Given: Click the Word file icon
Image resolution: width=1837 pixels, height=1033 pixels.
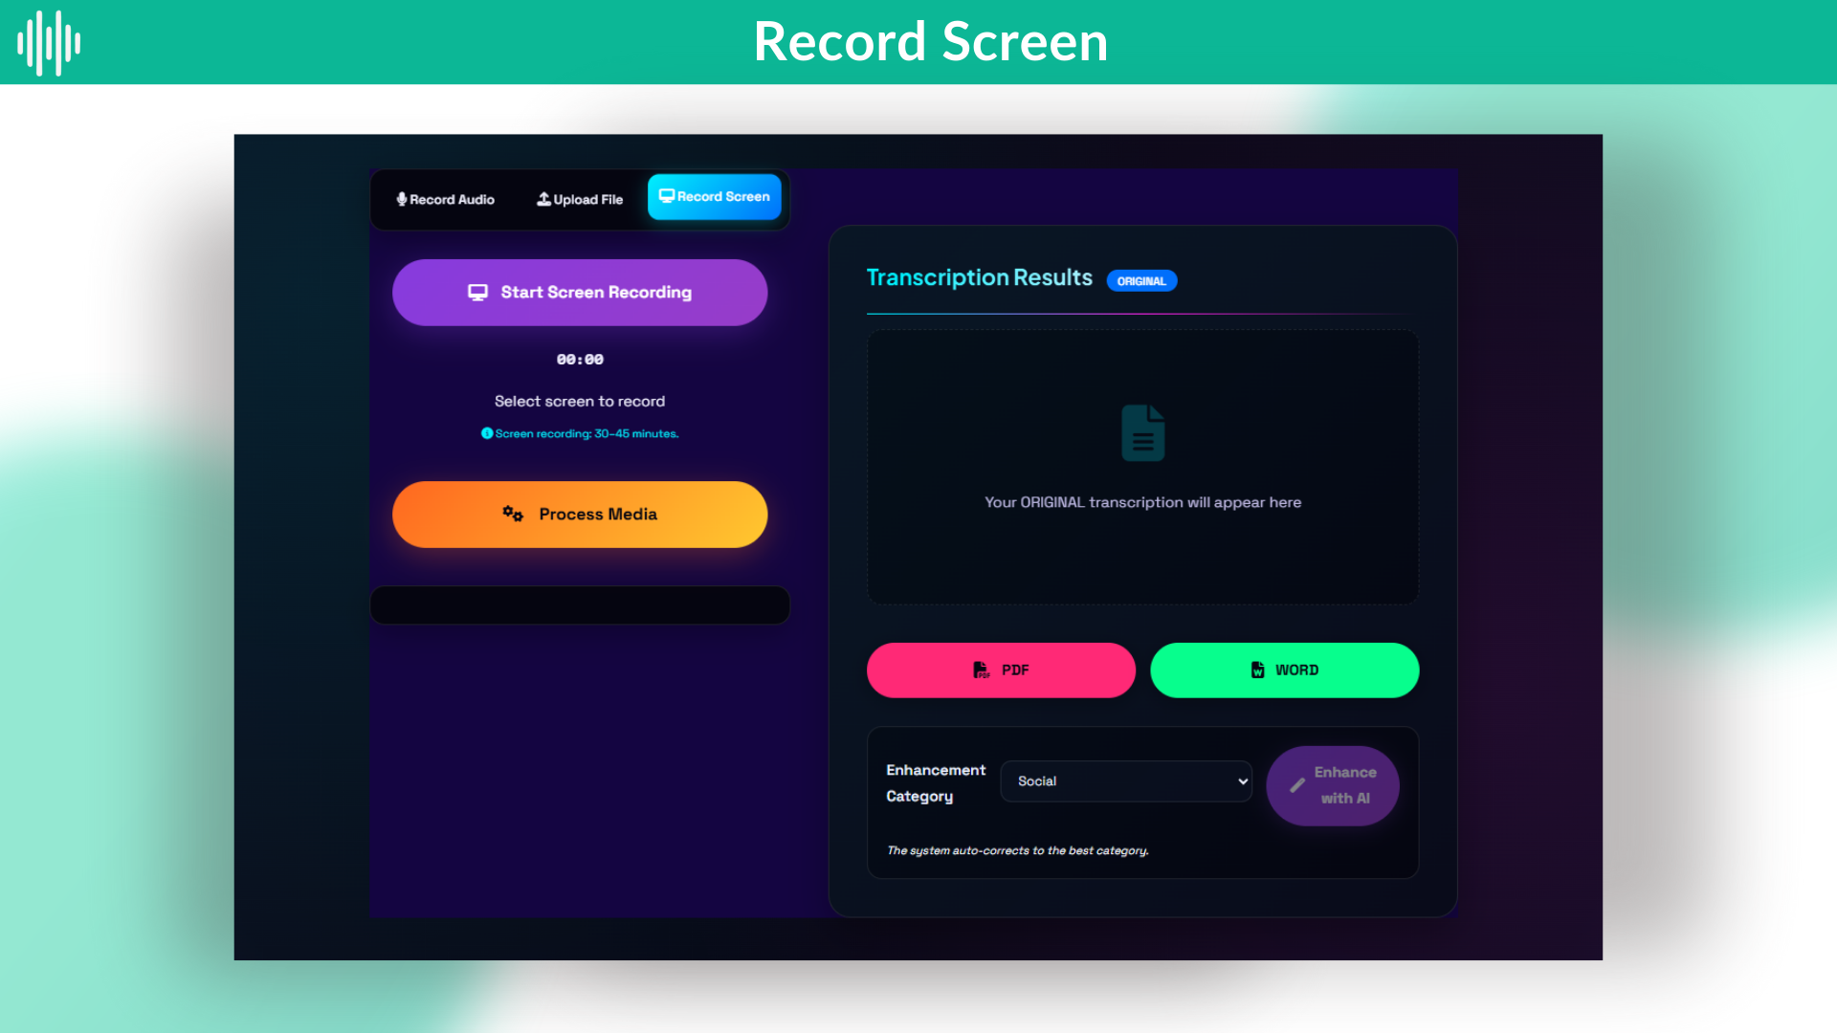Looking at the screenshot, I should click(x=1257, y=670).
